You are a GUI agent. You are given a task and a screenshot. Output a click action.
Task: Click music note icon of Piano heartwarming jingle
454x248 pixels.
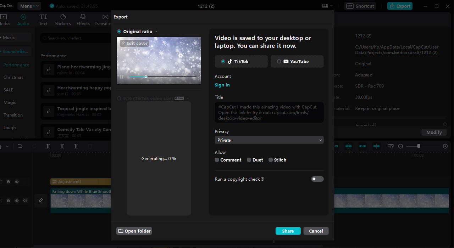pyautogui.click(x=49, y=69)
